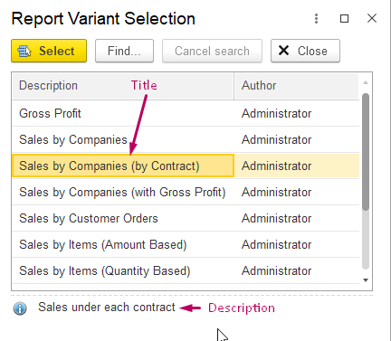Click the scrollbar up arrow
Viewport: 391px width, 341px height.
[366, 82]
